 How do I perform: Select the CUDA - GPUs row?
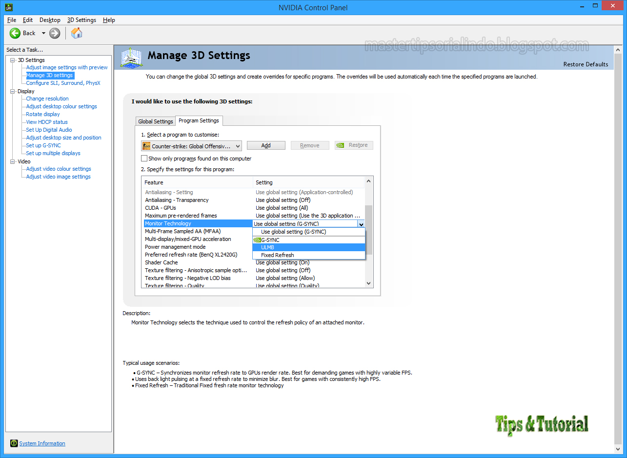pos(253,208)
